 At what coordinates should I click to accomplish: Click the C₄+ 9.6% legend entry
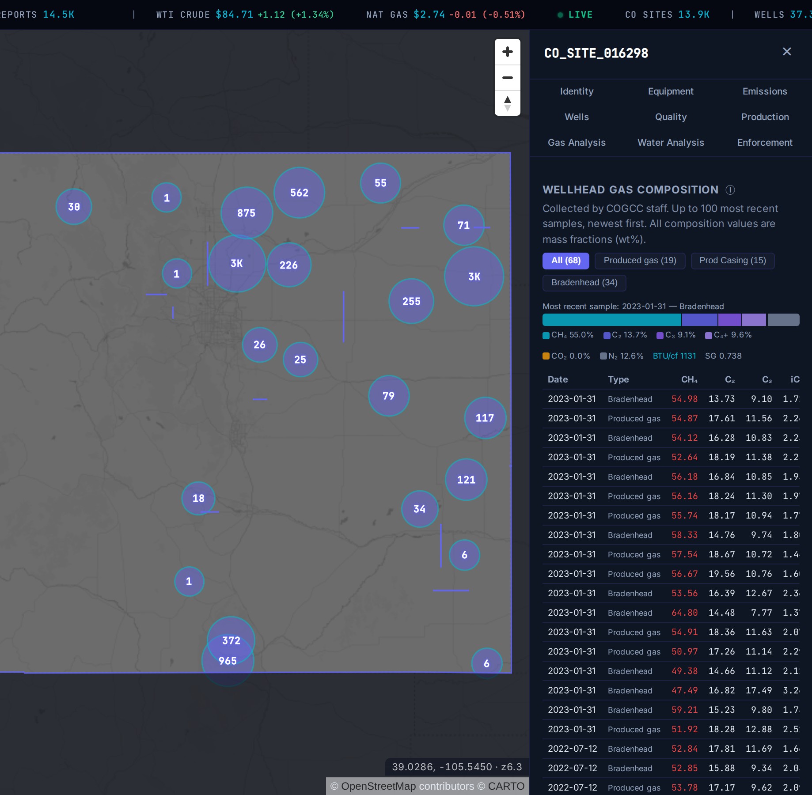[728, 335]
